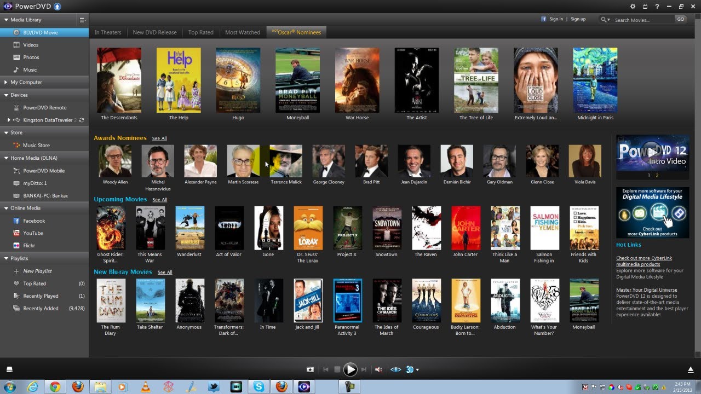Collapse the Media Library section
The height and width of the screenshot is (394, 701).
coord(6,20)
